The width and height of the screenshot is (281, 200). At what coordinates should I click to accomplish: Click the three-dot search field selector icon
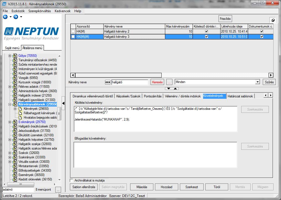click(107, 82)
